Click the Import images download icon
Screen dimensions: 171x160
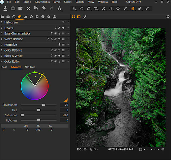point(5,9)
